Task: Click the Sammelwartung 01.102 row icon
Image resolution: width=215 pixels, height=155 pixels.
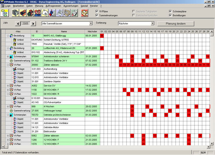Action: (11, 61)
